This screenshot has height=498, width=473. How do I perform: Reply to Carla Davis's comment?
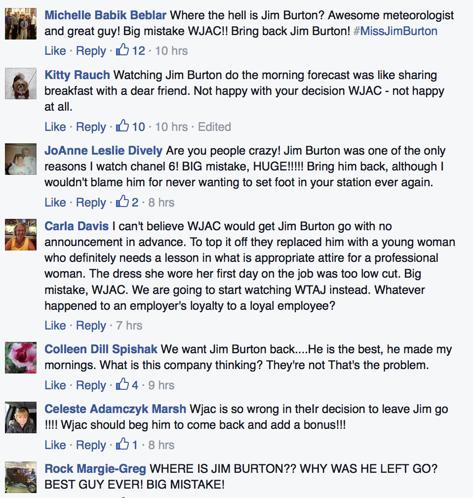point(91,326)
